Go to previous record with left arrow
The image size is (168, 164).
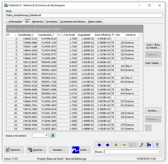(x=99, y=145)
